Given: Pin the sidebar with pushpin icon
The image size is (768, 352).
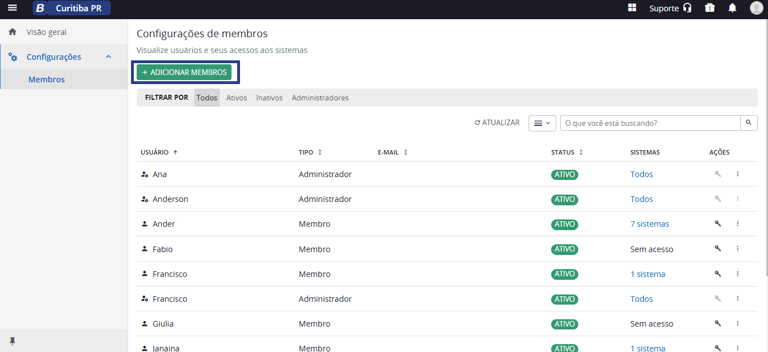Looking at the screenshot, I should click(x=12, y=341).
